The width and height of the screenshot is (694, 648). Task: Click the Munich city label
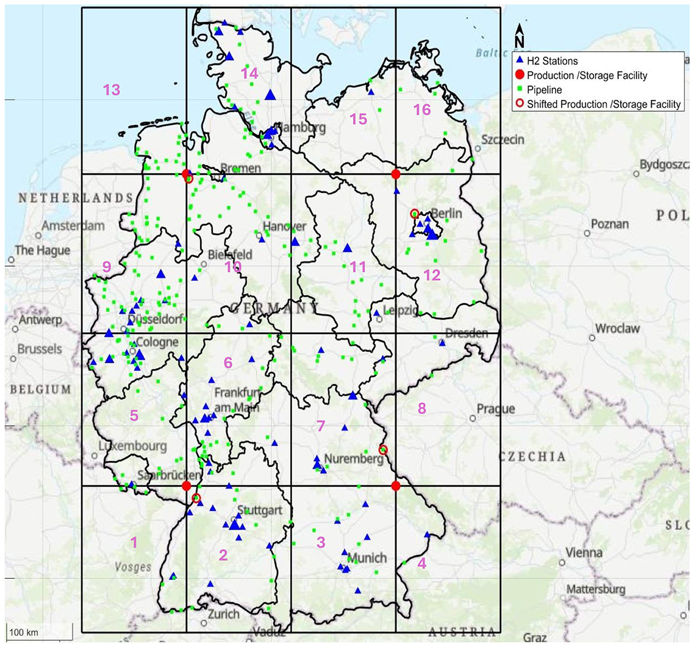click(x=367, y=557)
